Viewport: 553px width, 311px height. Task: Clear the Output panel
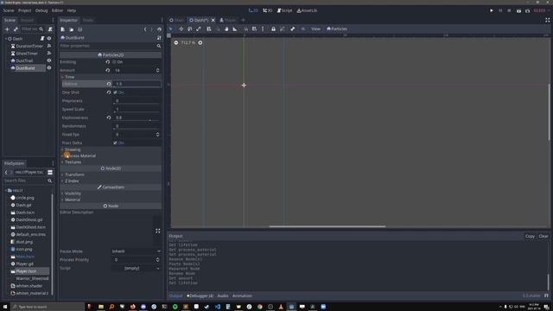(x=543, y=236)
